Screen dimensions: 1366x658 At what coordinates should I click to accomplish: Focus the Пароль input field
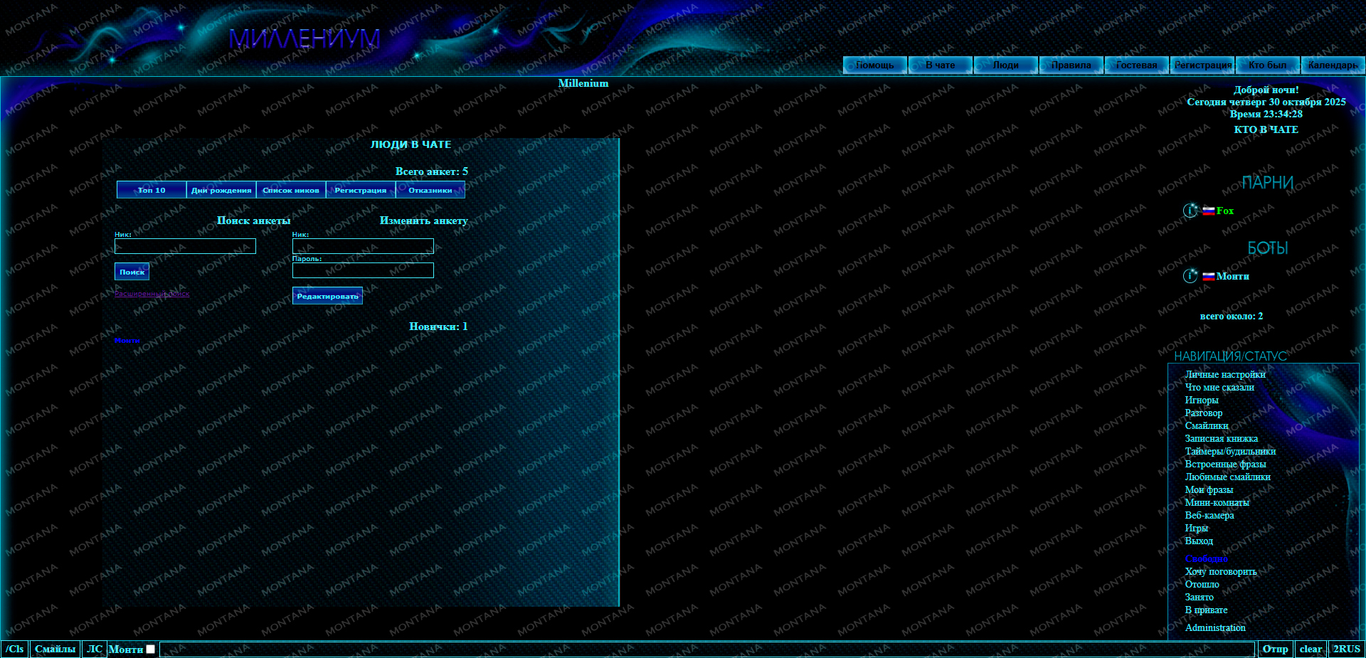click(363, 270)
